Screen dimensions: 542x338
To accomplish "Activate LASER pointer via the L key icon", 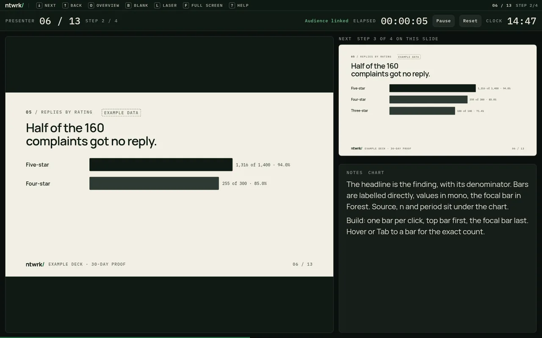I will [157, 5].
